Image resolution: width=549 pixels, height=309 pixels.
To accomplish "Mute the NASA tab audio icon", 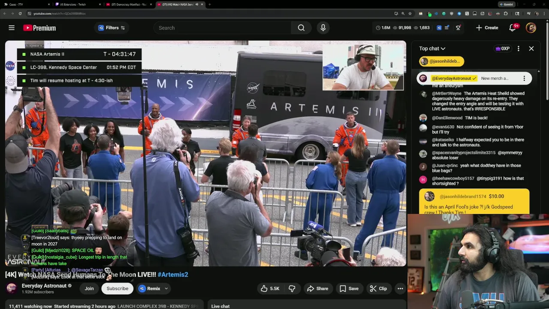I will point(197,4).
